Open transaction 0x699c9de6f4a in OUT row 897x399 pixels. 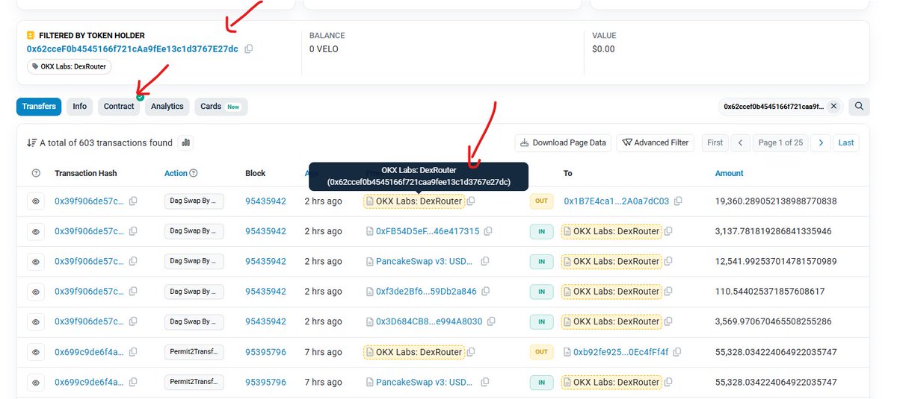[x=90, y=352]
